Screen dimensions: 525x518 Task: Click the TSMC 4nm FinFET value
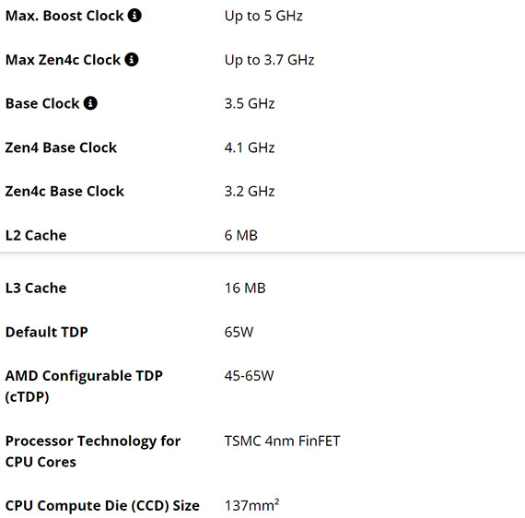tap(282, 441)
